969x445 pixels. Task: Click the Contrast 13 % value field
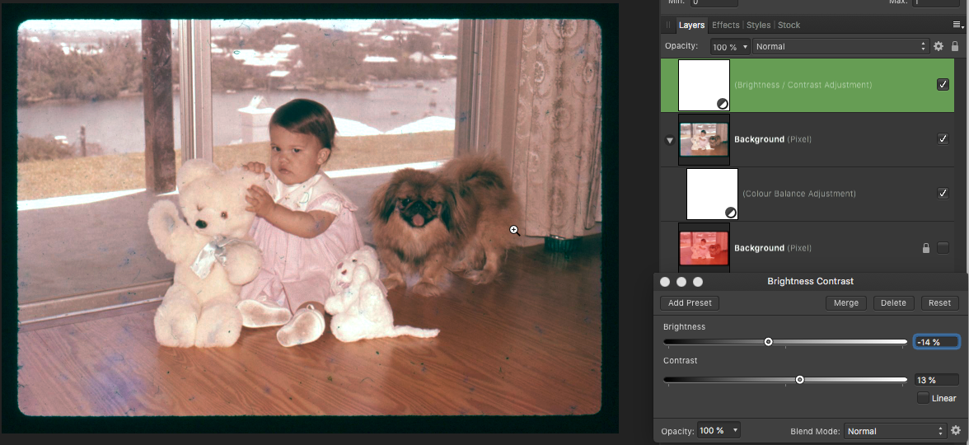click(x=936, y=379)
